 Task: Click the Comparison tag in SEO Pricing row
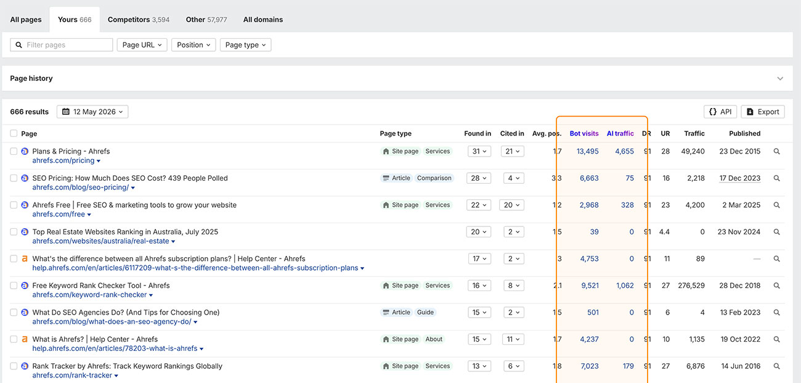(x=434, y=178)
